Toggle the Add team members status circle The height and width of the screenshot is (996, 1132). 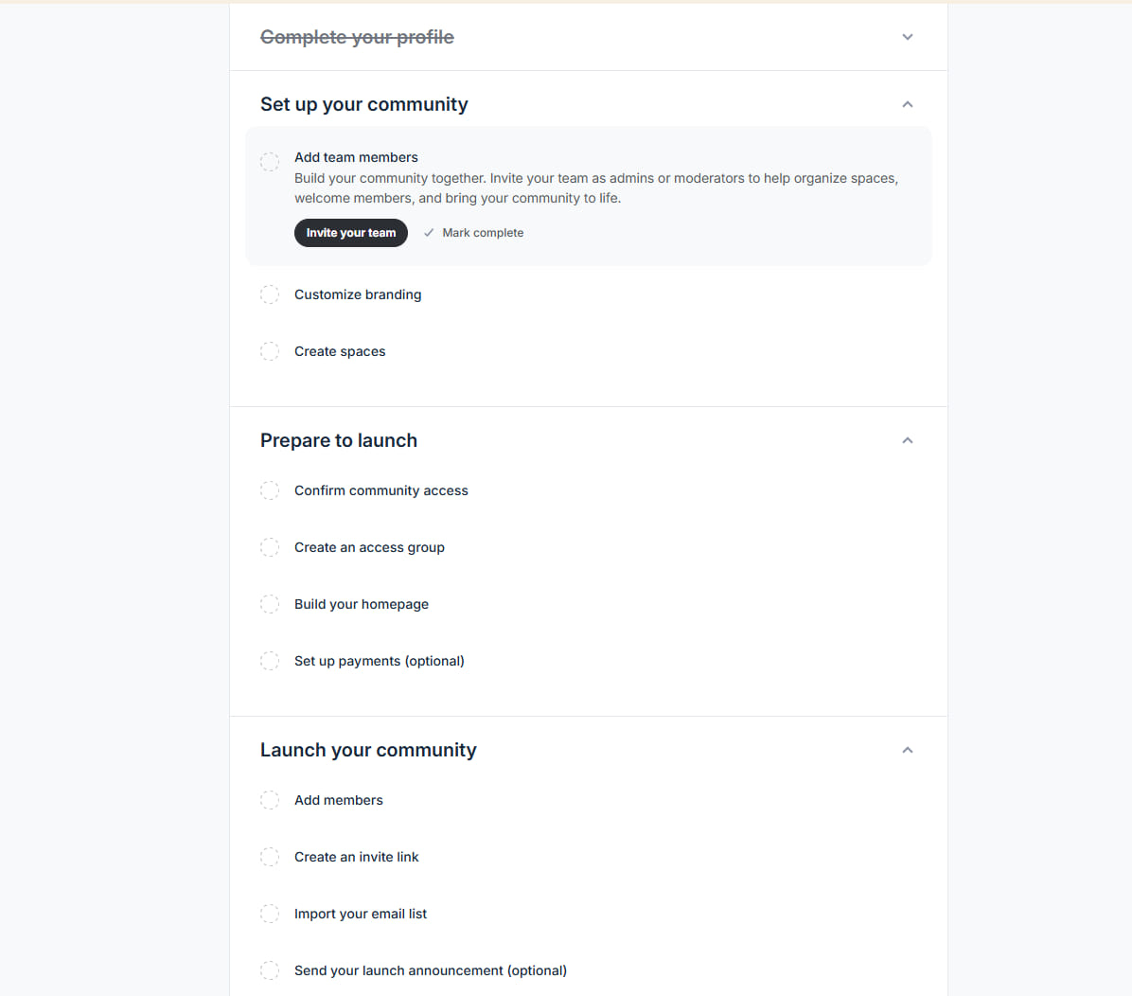pyautogui.click(x=270, y=162)
